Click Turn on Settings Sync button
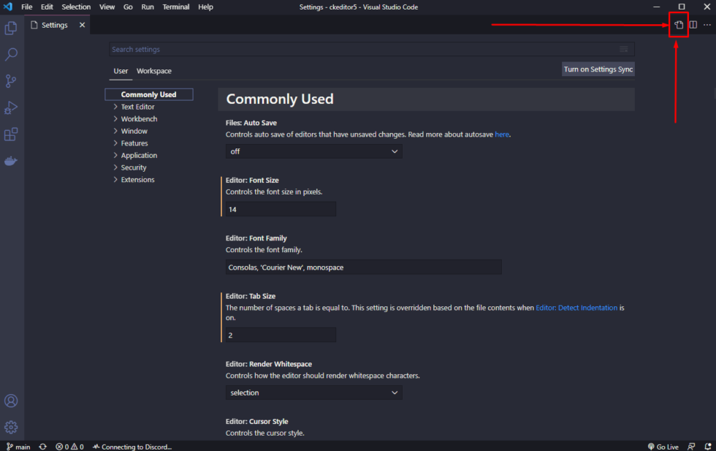Viewport: 716px width, 451px height. pyautogui.click(x=598, y=69)
